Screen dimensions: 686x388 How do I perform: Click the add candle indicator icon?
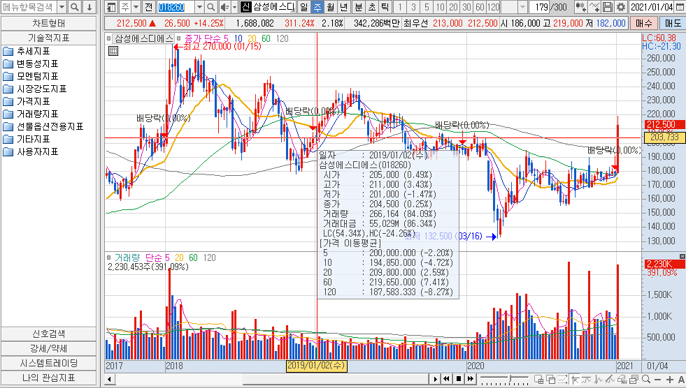pos(581,7)
